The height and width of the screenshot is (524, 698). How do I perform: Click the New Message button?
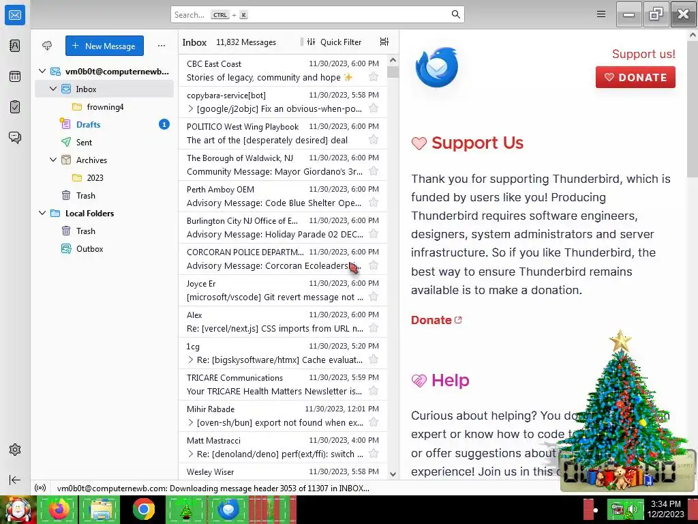[104, 46]
